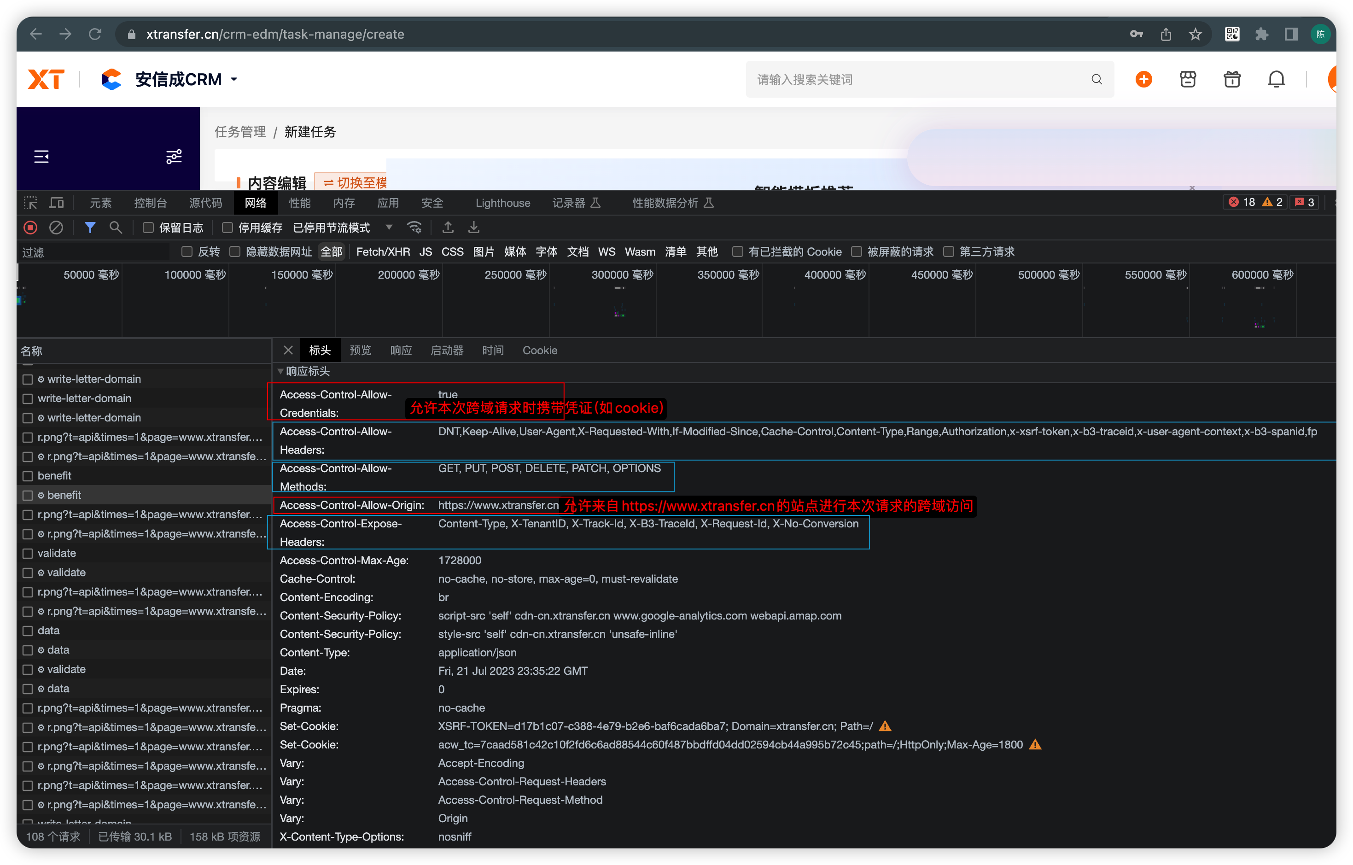Screen dimensions: 1353x865
Task: Toggle the network filter funnel icon
Action: tap(90, 228)
